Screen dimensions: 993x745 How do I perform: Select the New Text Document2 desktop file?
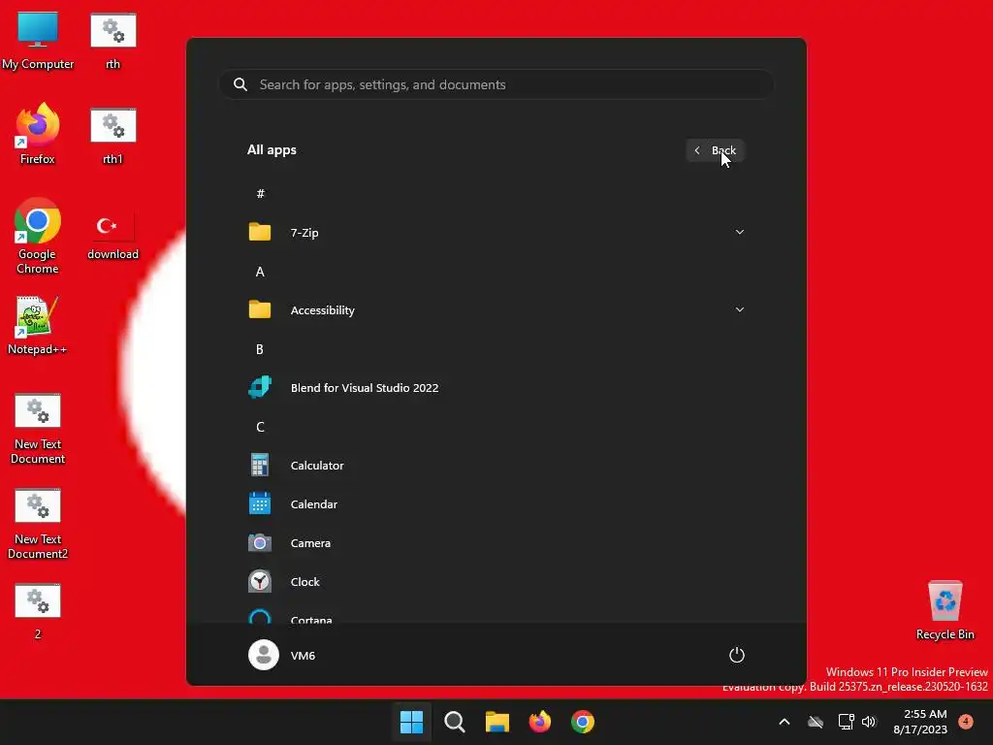click(x=38, y=524)
